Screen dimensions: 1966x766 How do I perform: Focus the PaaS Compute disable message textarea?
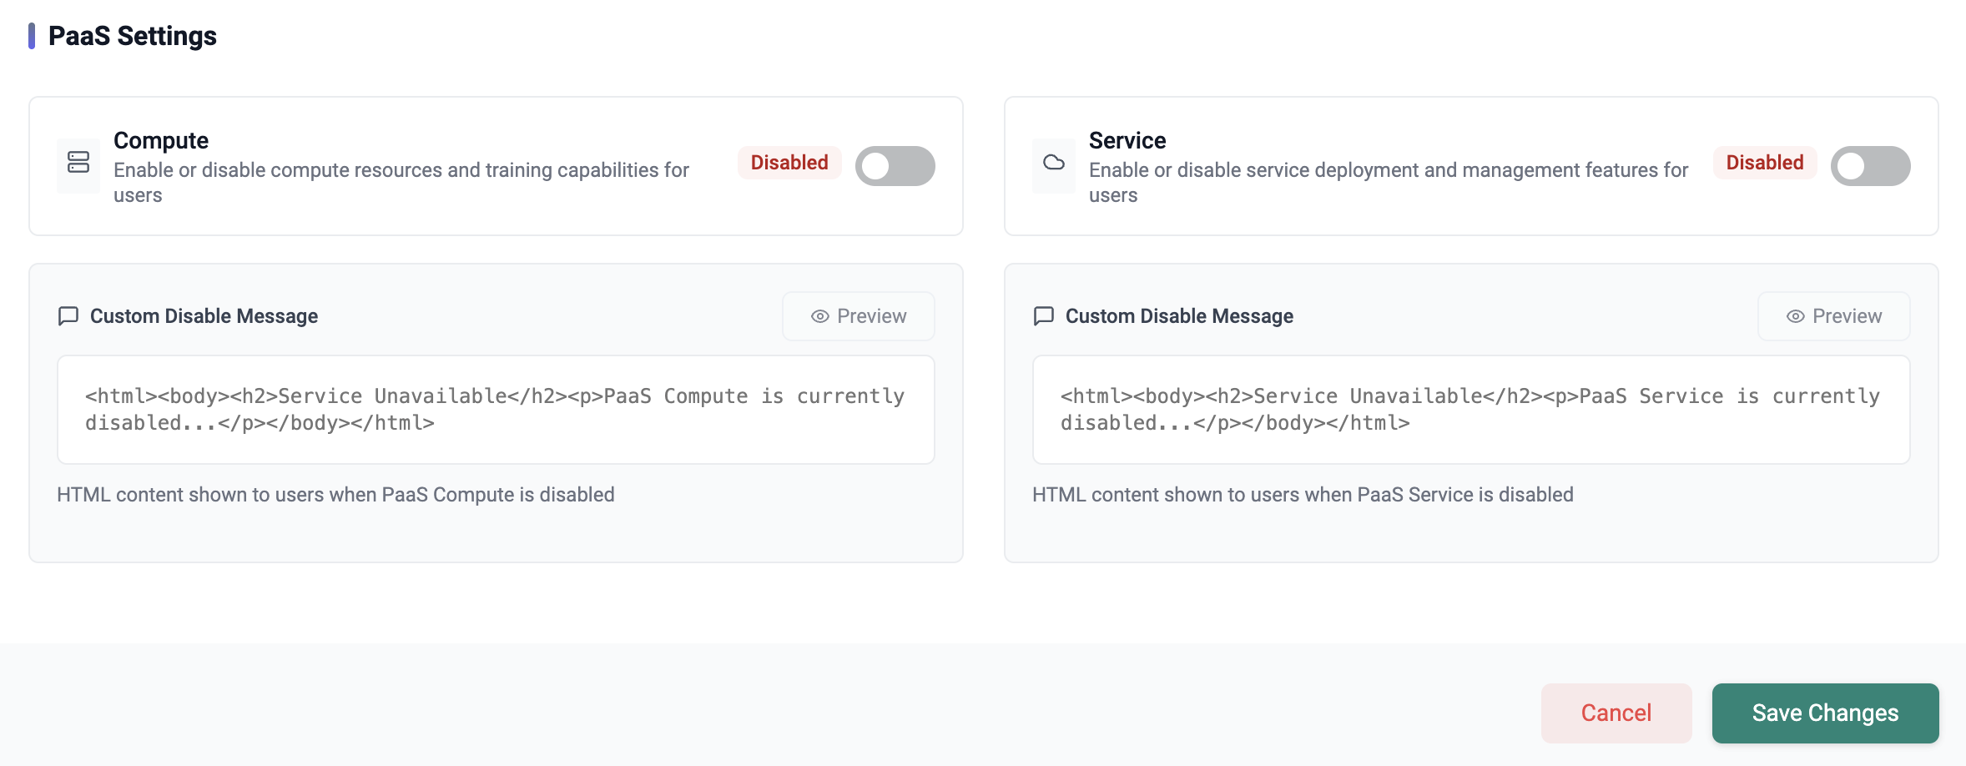tap(496, 410)
